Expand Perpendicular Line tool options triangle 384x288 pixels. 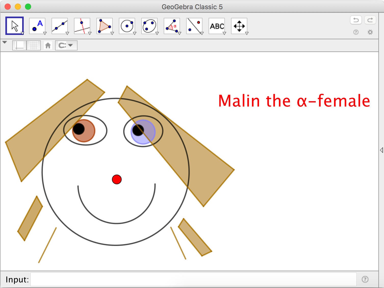coord(90,33)
